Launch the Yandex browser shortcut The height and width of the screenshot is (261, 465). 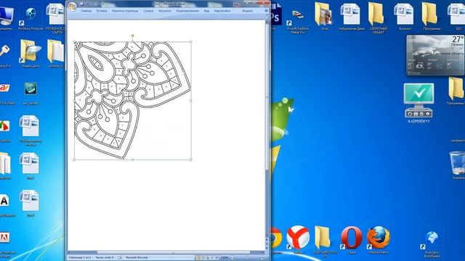click(x=298, y=239)
